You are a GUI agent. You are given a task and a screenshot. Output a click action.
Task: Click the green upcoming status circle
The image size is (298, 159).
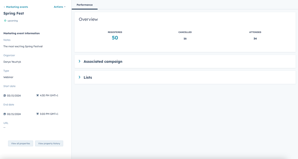[x=5, y=21]
